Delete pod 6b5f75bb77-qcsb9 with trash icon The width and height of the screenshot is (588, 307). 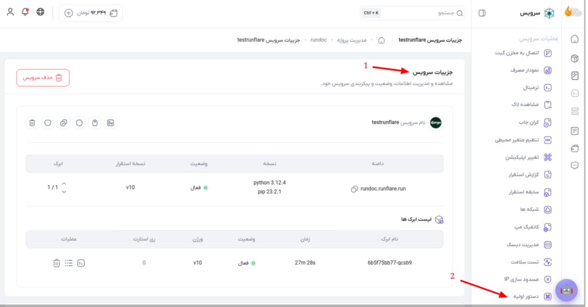point(56,263)
